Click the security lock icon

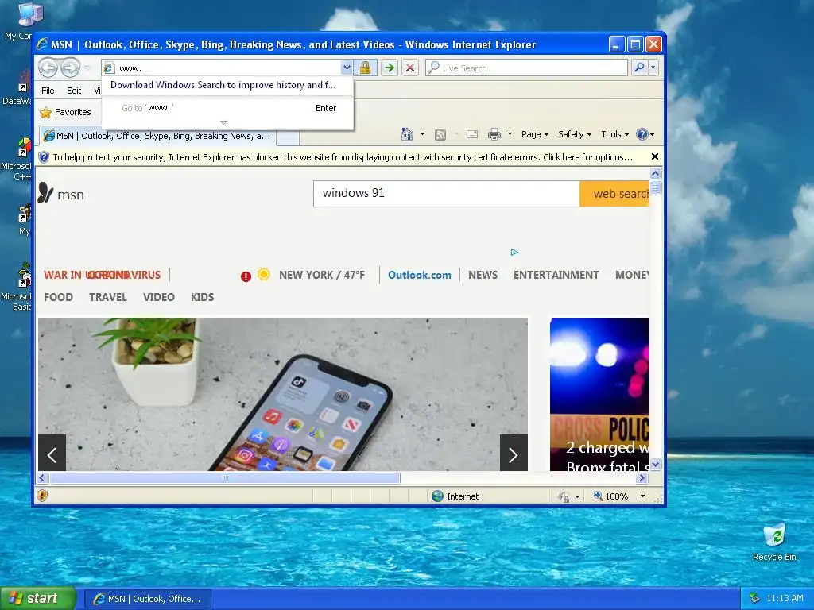[366, 68]
